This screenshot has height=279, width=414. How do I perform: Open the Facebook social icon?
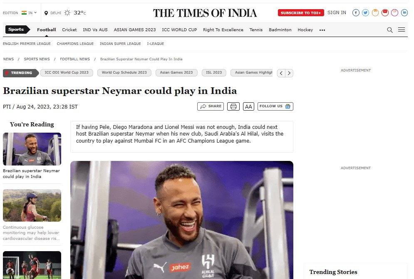pos(356,12)
